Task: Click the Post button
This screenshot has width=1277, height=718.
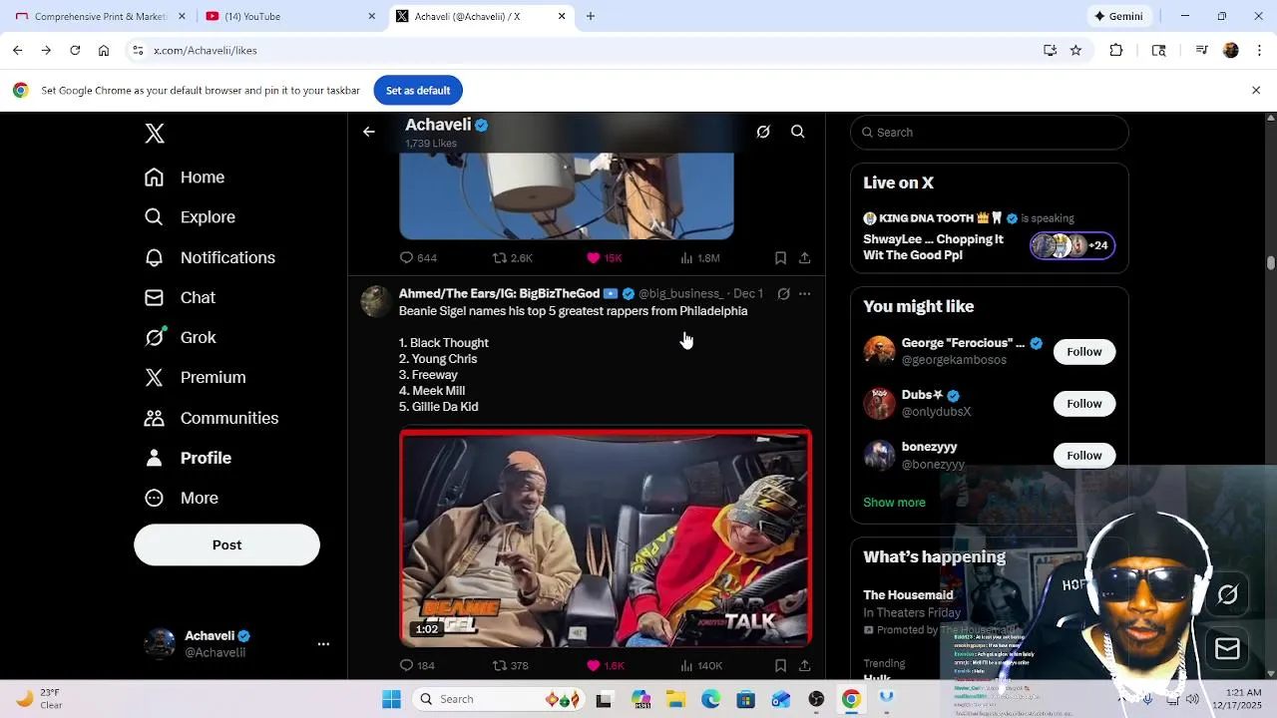Action: pos(226,545)
